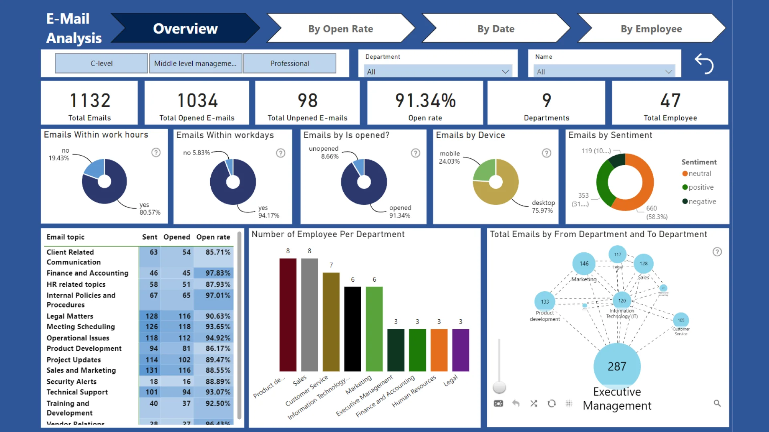Open help icon on Emails Within work hours
Viewport: 769px width, 432px height.
tap(156, 152)
